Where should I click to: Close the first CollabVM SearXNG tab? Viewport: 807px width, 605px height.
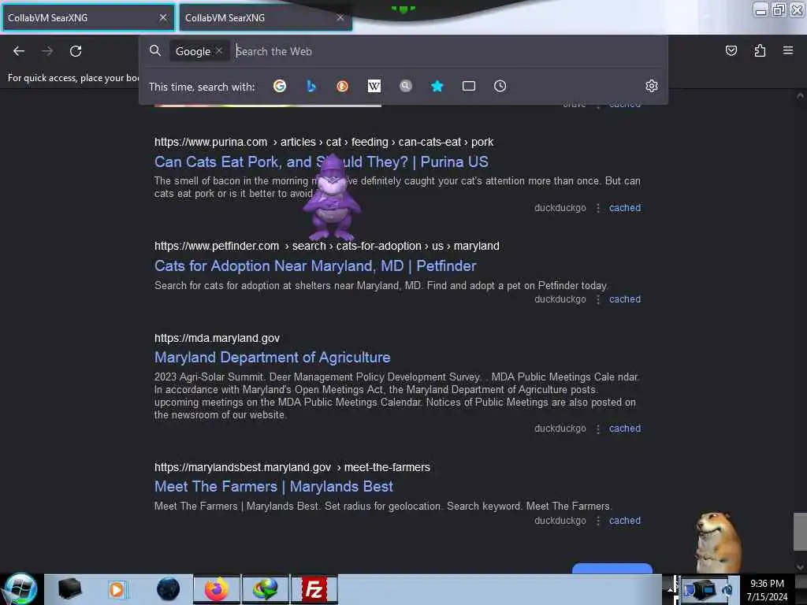click(163, 17)
